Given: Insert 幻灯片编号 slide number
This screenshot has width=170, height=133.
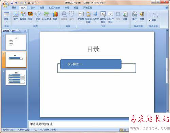Looking at the screenshot, I should [x=111, y=17].
